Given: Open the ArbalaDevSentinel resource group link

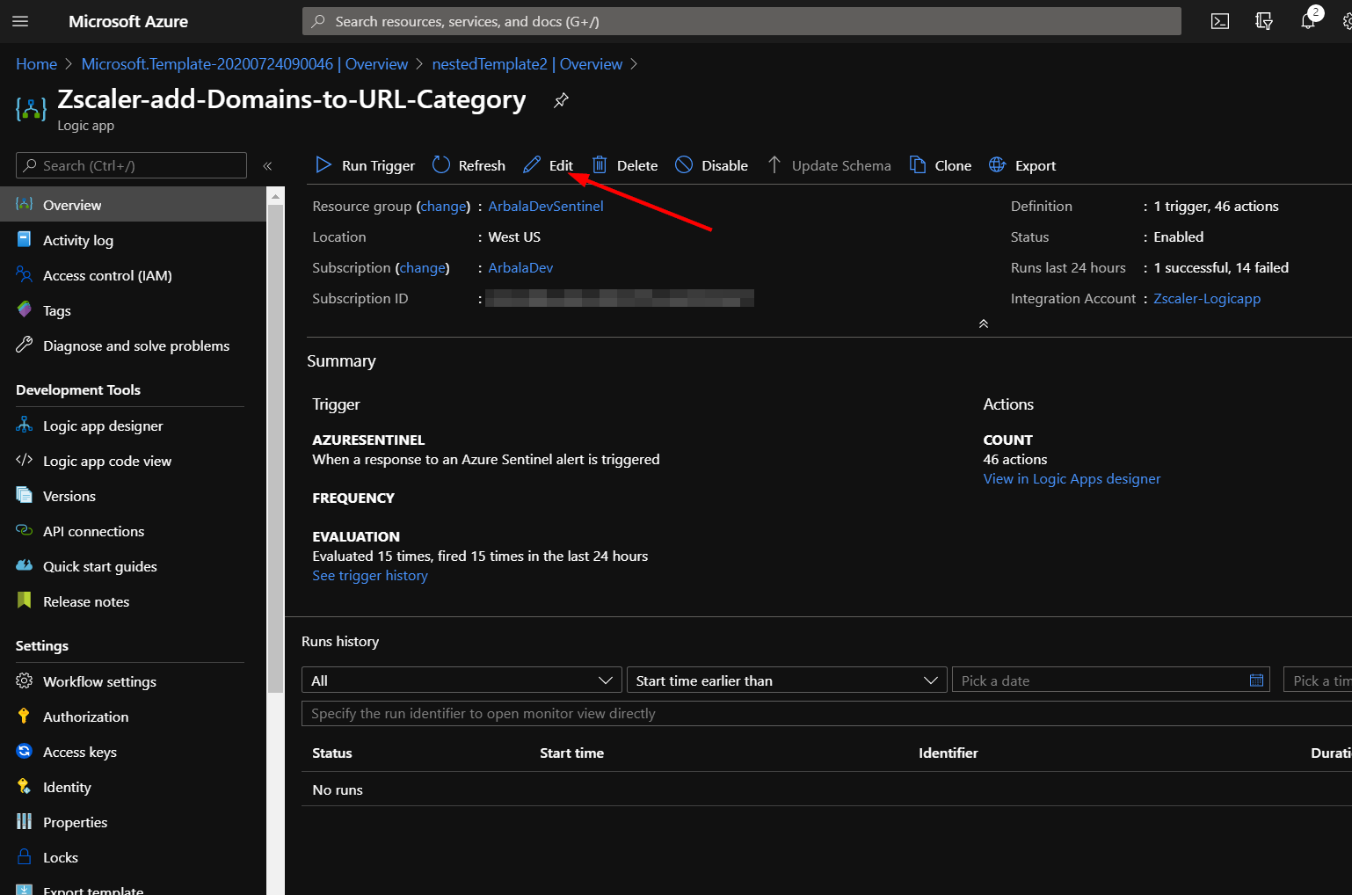Looking at the screenshot, I should [x=546, y=206].
